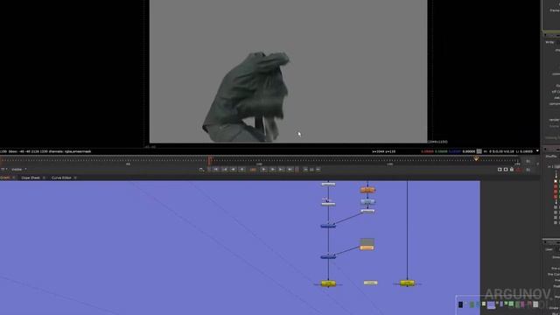This screenshot has width=560, height=315.
Task: Select the lower blue merge node
Action: [328, 256]
